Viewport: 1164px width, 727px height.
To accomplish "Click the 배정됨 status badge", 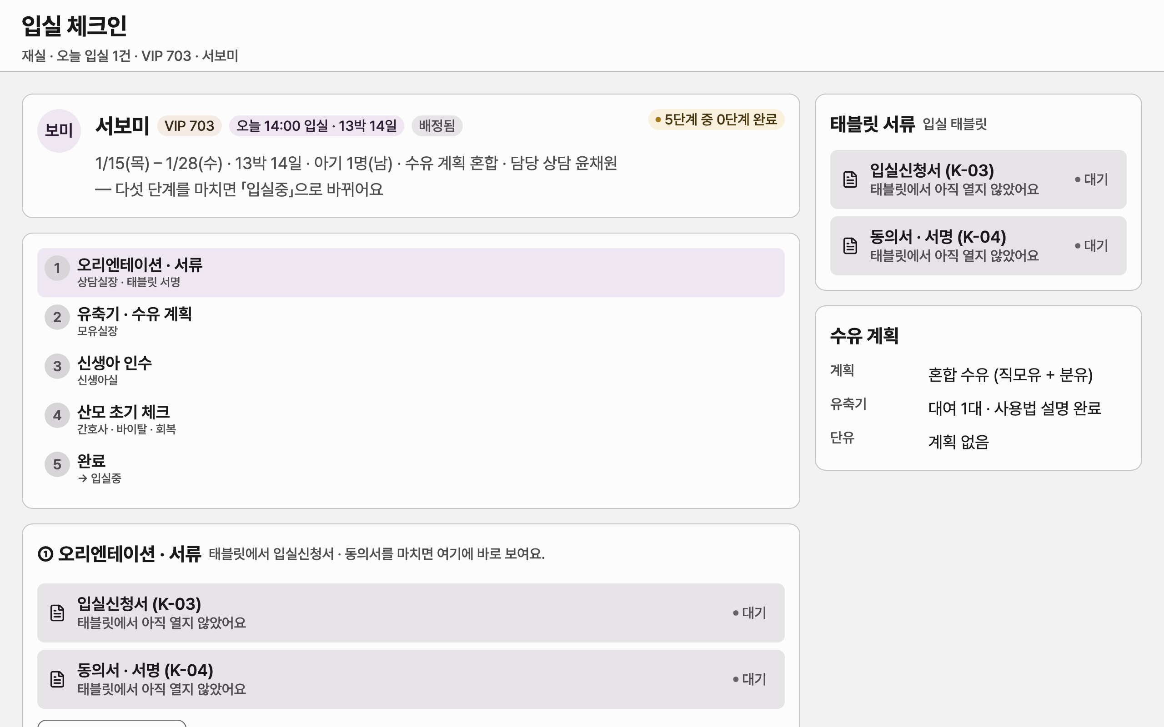I will pyautogui.click(x=437, y=126).
